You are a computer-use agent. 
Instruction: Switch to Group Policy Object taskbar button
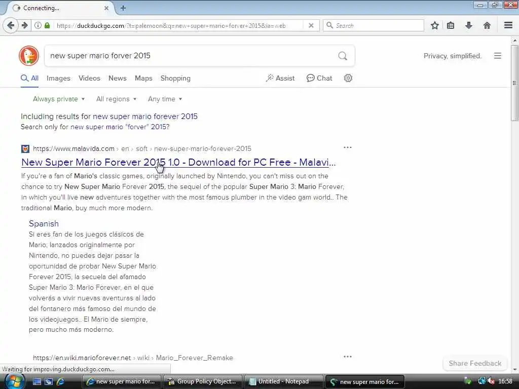point(202,381)
